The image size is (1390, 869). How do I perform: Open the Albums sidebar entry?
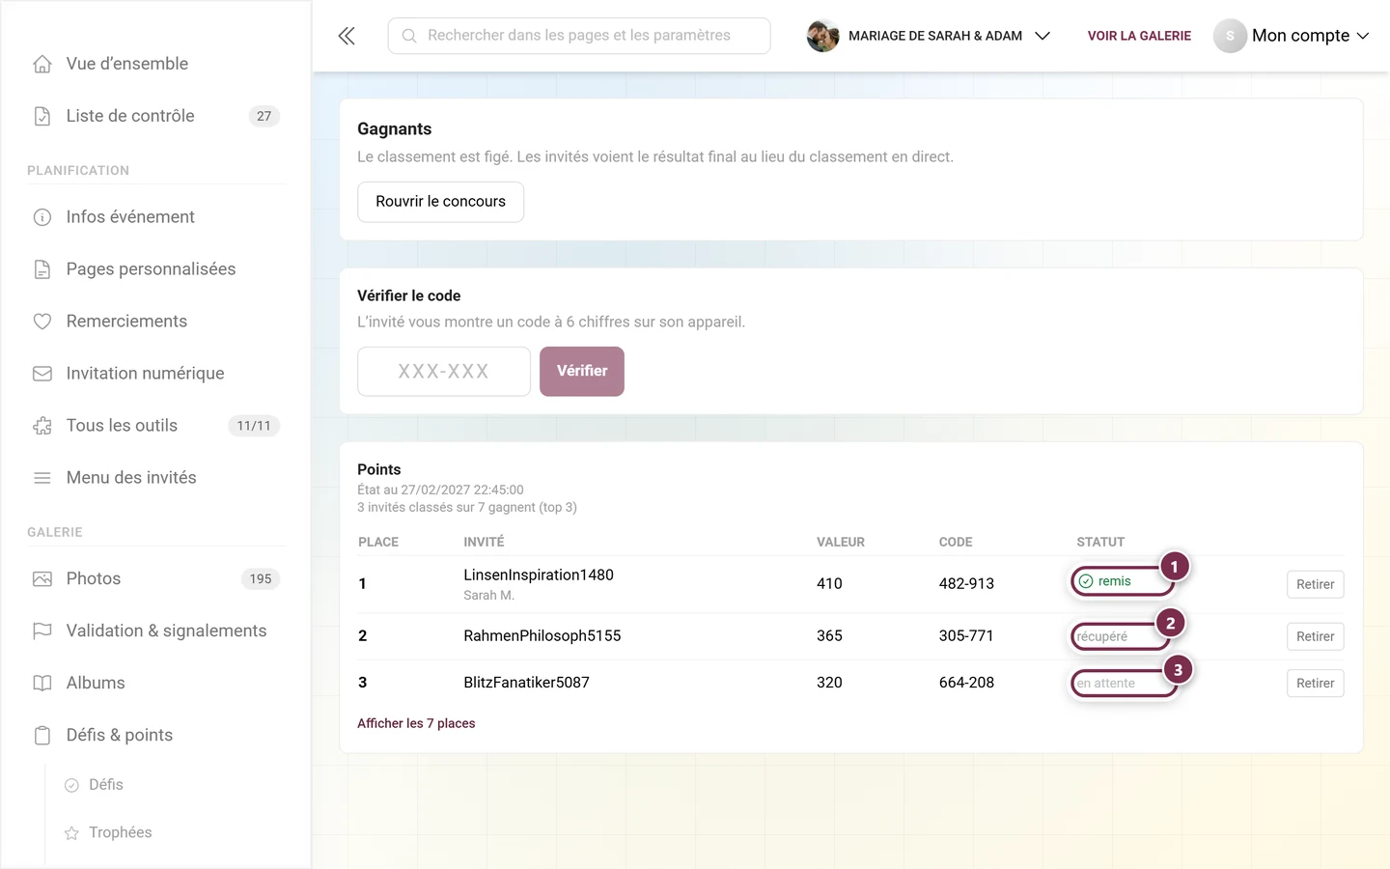(x=155, y=684)
